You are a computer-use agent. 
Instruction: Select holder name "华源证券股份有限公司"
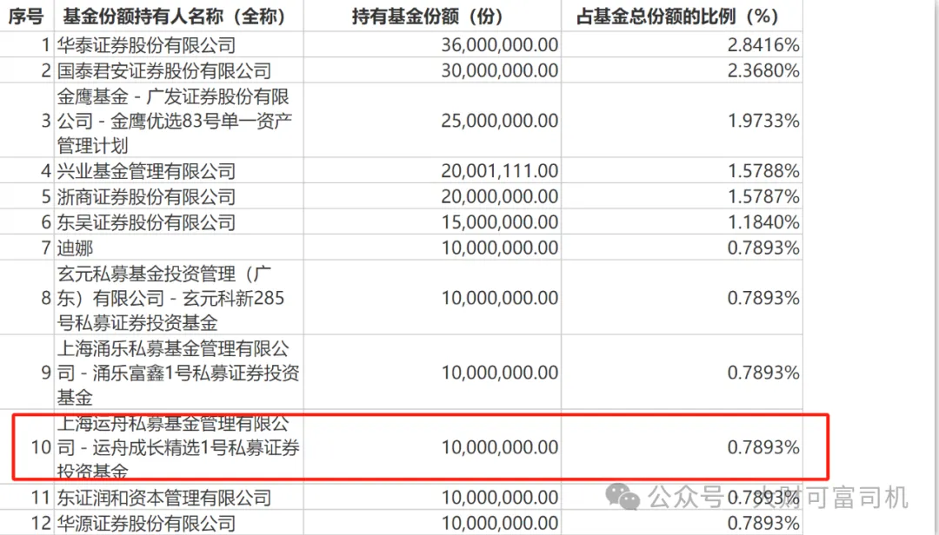147,524
